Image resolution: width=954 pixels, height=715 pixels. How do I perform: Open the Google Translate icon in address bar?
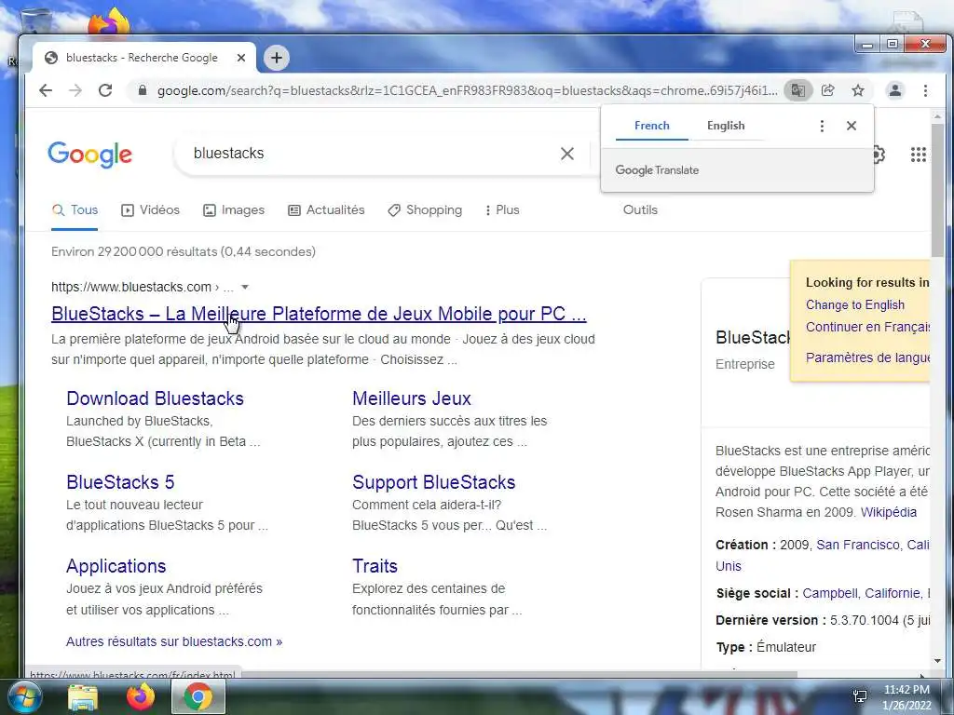pyautogui.click(x=797, y=90)
